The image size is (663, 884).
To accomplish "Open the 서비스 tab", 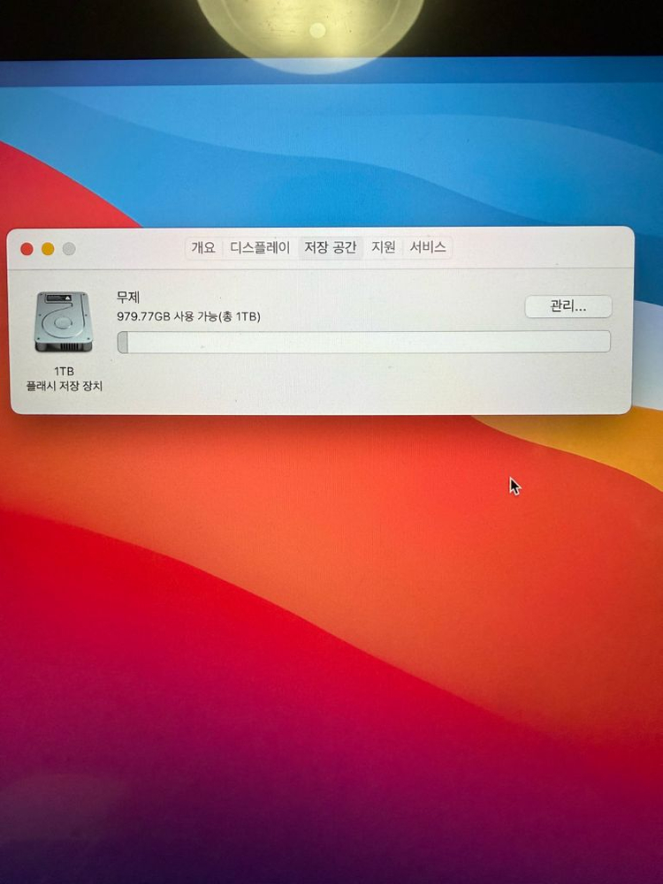I will (428, 247).
